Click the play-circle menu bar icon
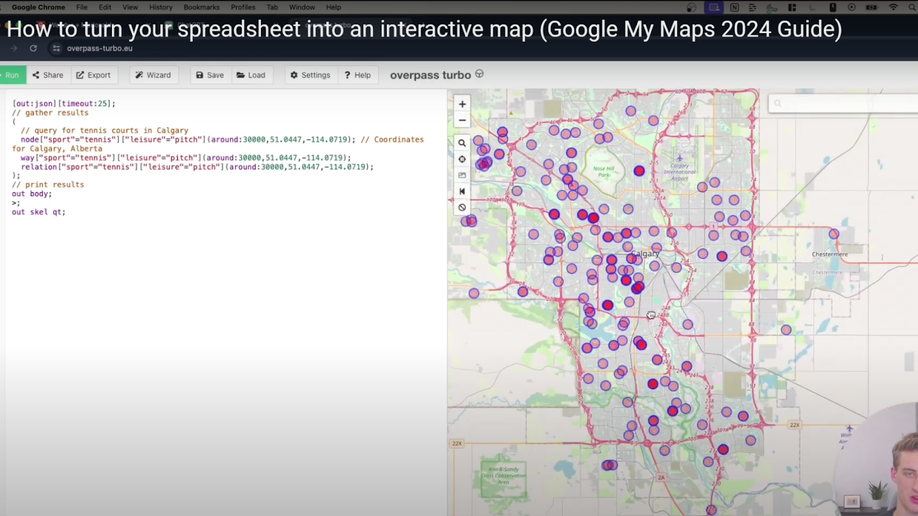The image size is (918, 516). point(851,7)
